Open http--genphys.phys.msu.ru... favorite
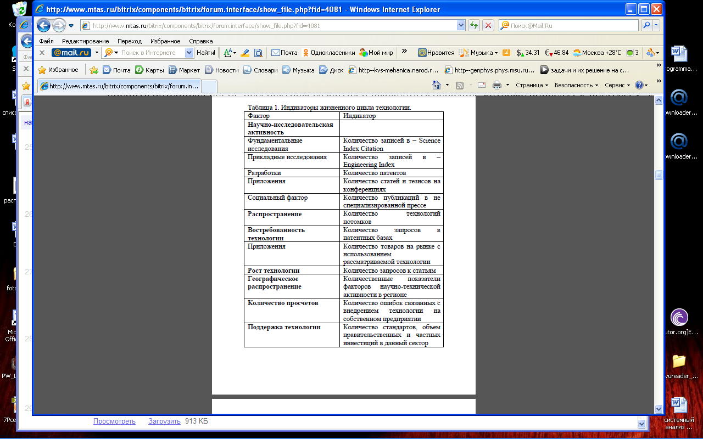The height and width of the screenshot is (439, 703). 489,70
